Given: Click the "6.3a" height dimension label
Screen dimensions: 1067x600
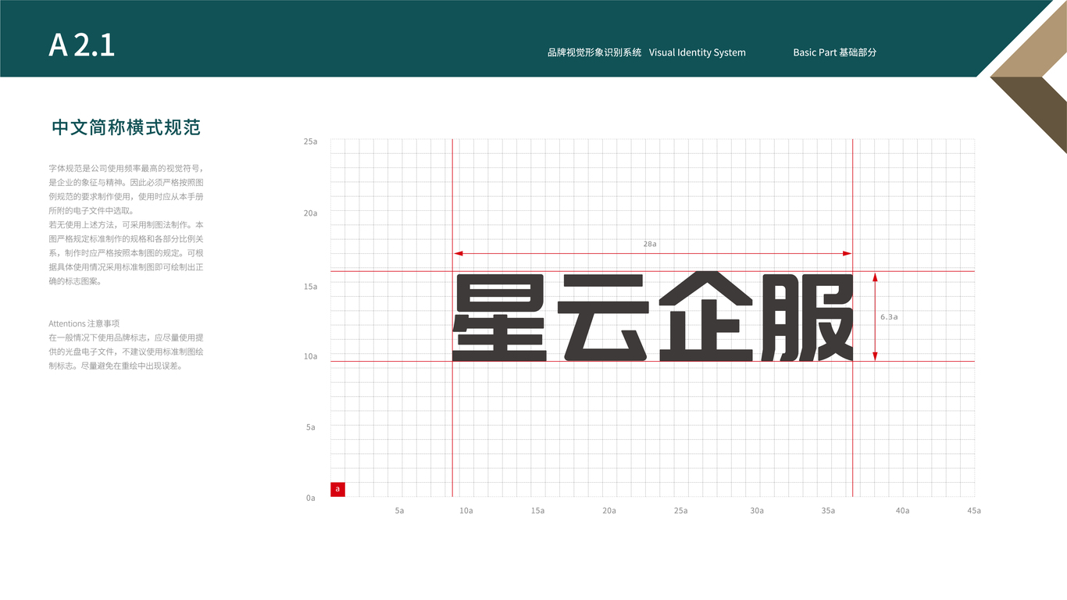Looking at the screenshot, I should pos(889,317).
